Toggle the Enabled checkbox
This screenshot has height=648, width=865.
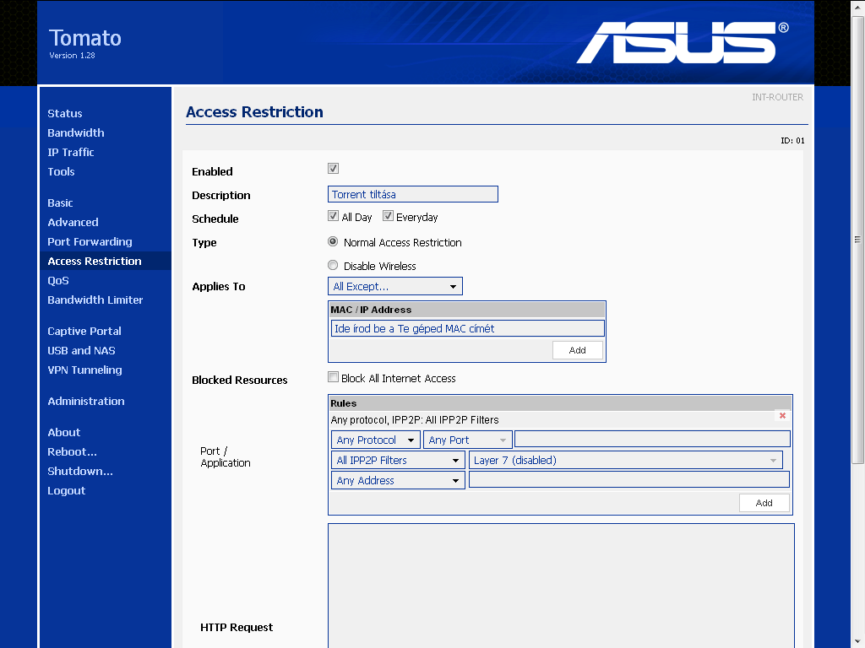333,169
